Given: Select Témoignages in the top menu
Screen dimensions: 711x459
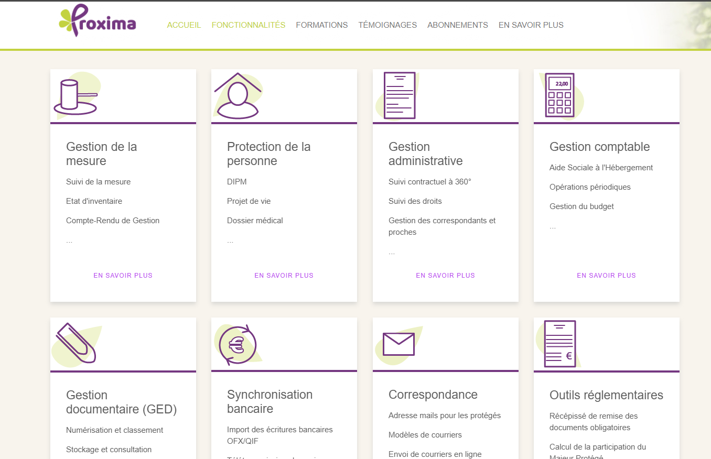Looking at the screenshot, I should click(x=387, y=25).
